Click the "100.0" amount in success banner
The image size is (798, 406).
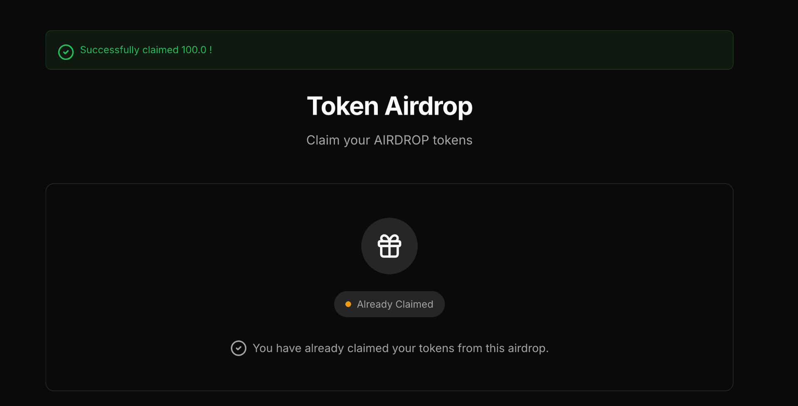pos(194,50)
